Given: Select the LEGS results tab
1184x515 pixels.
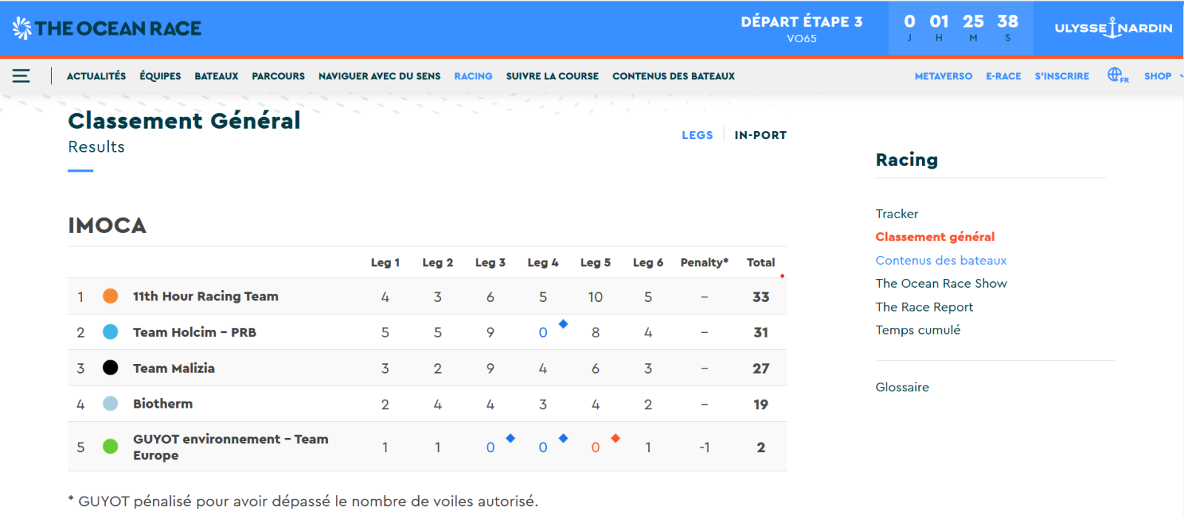Looking at the screenshot, I should [x=697, y=135].
